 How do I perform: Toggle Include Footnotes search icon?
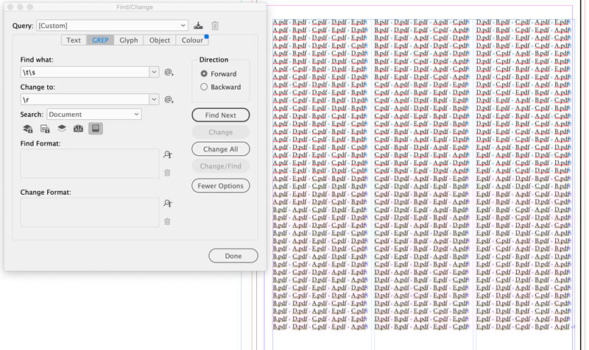(x=95, y=129)
